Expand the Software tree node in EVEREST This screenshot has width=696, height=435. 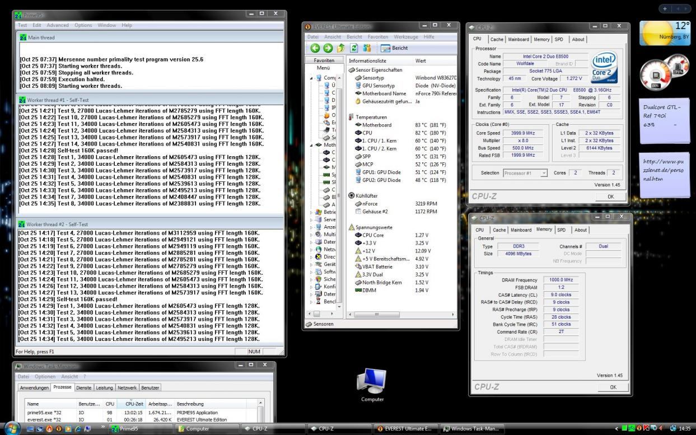click(312, 272)
